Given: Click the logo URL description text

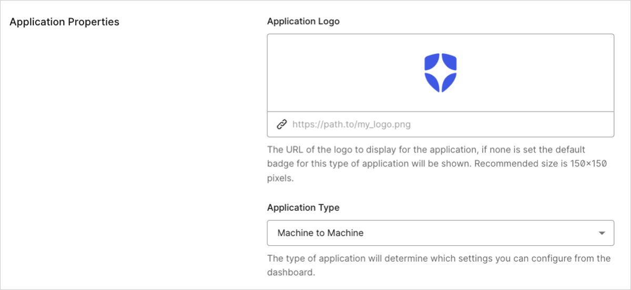Looking at the screenshot, I should coord(437,164).
